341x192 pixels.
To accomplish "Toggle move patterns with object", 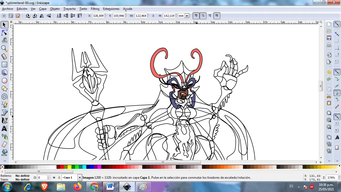I will pyautogui.click(x=217, y=16).
